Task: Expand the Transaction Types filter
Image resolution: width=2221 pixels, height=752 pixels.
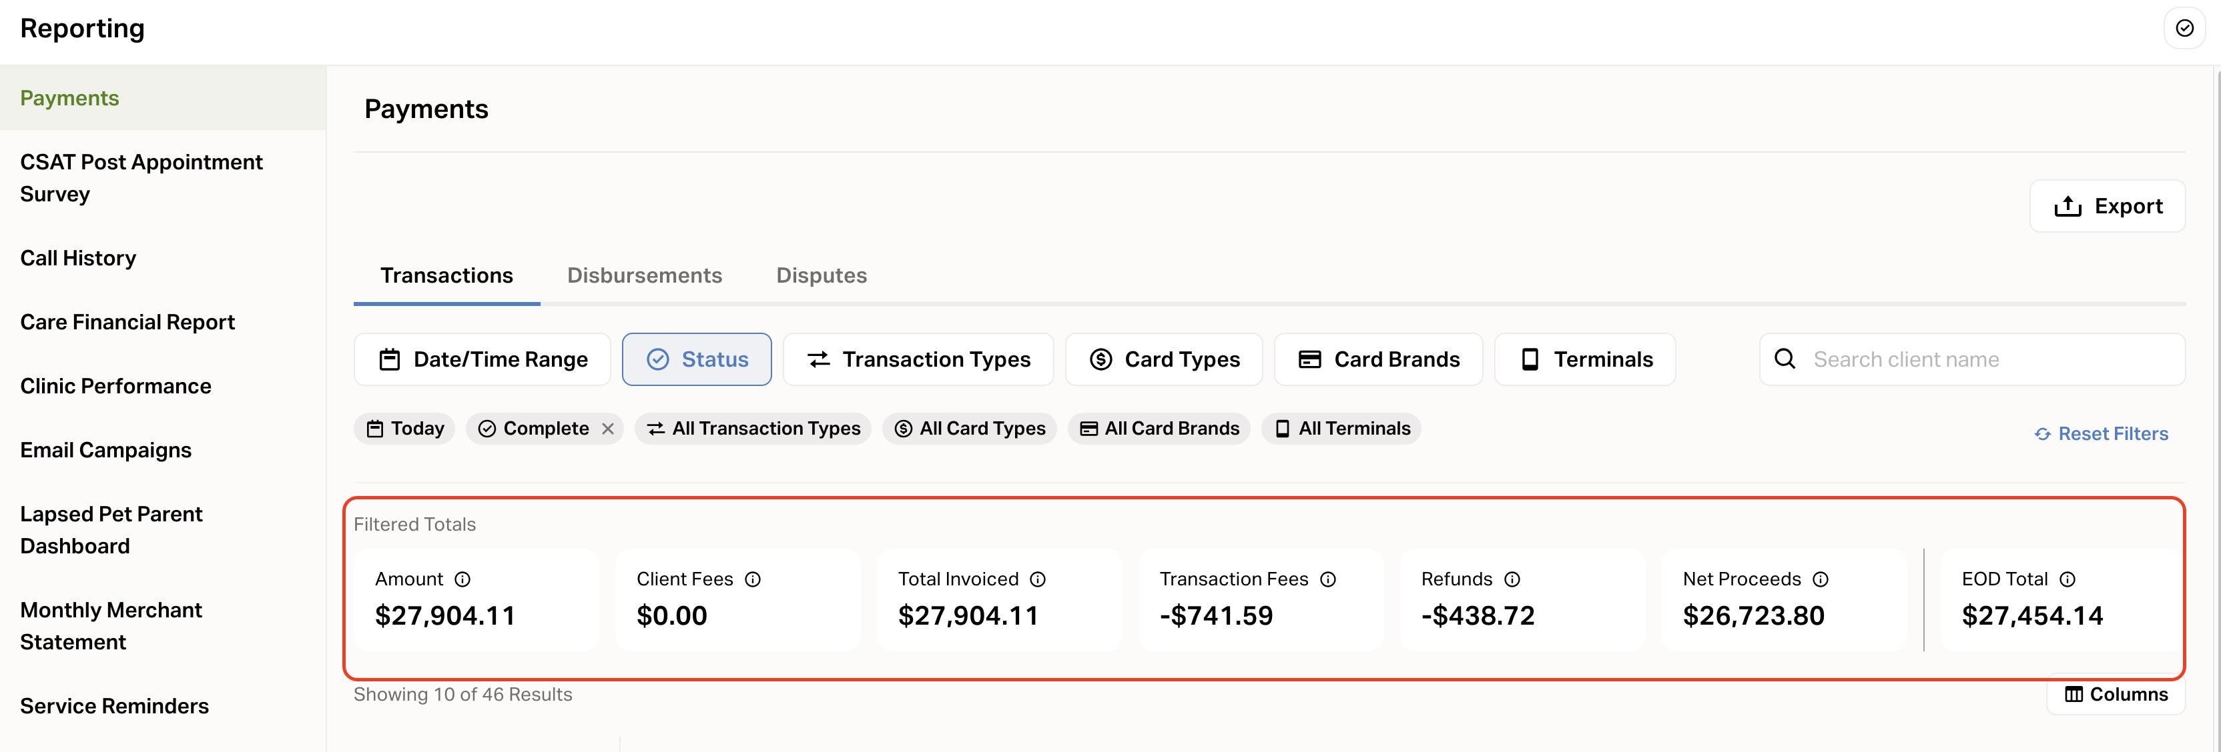Action: (918, 359)
